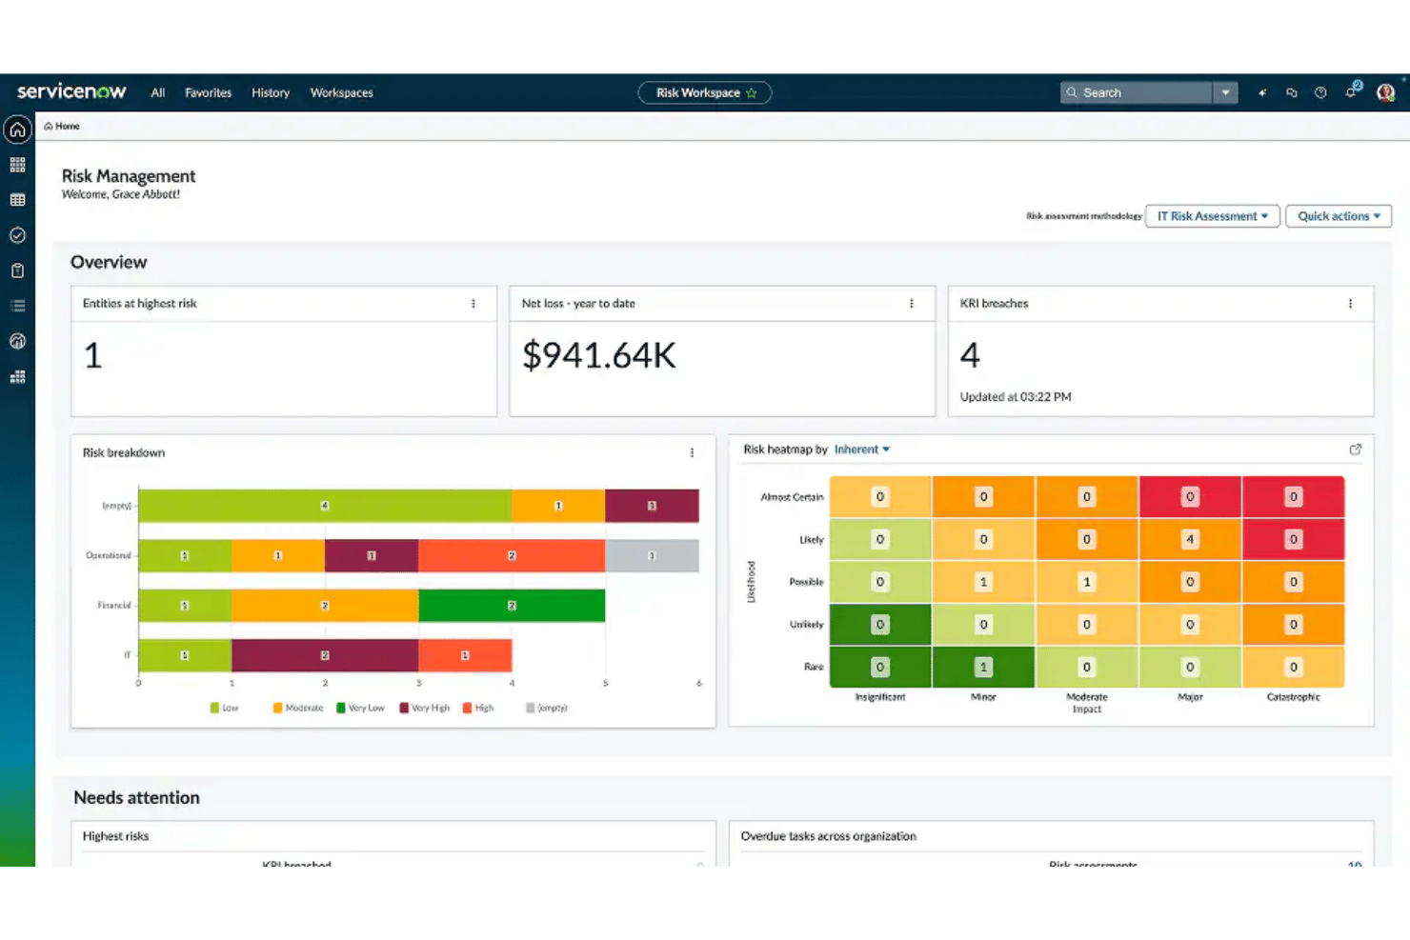Open the analytics chart sidebar icon
Viewport: 1410px width, 940px height.
[17, 341]
